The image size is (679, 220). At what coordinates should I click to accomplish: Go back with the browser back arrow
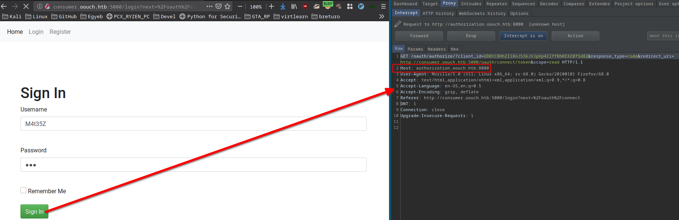(x=4, y=6)
